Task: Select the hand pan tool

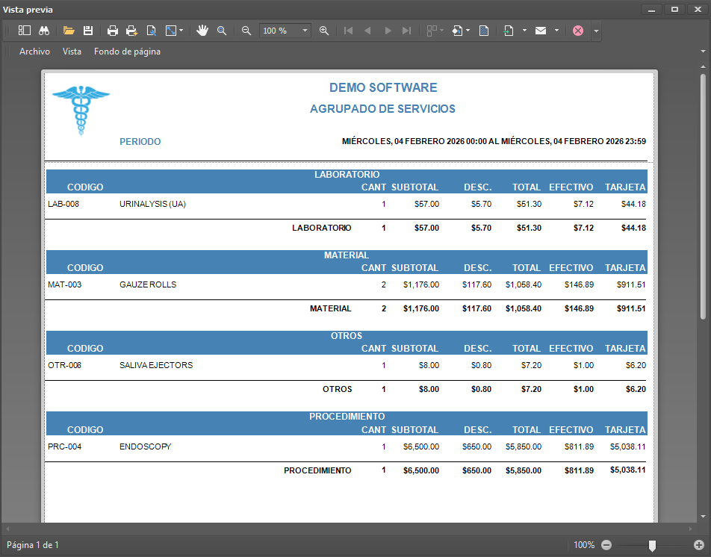Action: coord(202,31)
